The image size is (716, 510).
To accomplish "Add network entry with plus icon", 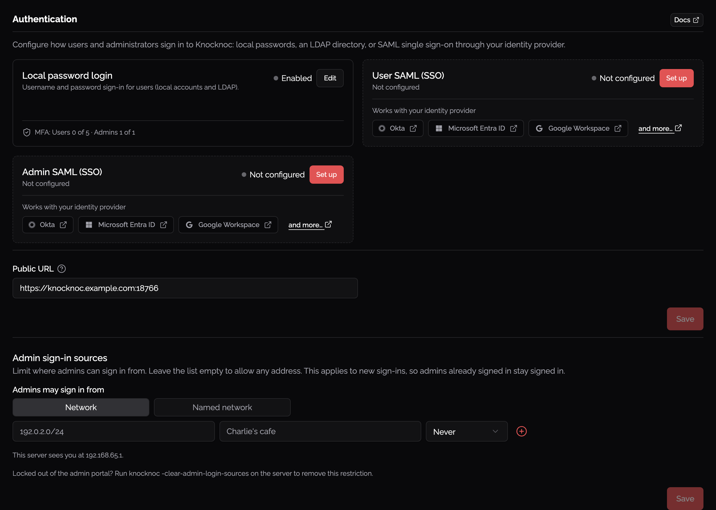I will point(522,431).
